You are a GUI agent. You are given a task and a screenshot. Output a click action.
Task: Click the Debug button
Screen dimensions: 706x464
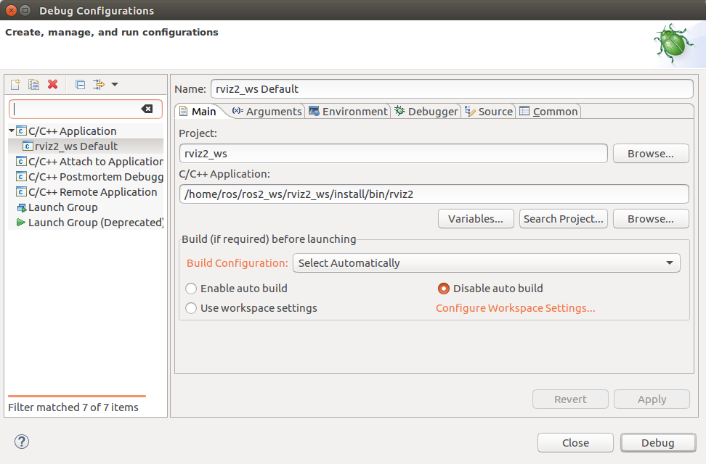point(657,442)
